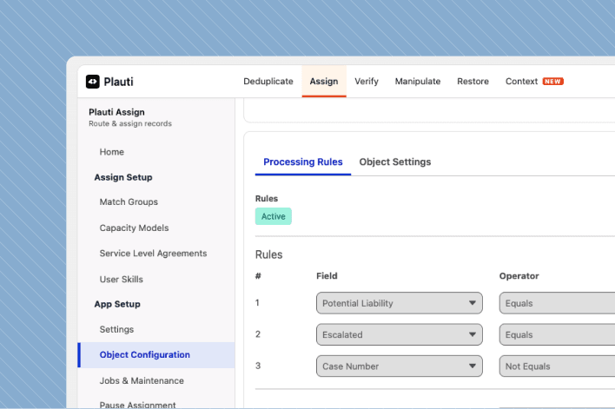Open rule 2 Equals operator dropdown
The width and height of the screenshot is (615, 409).
coord(557,334)
